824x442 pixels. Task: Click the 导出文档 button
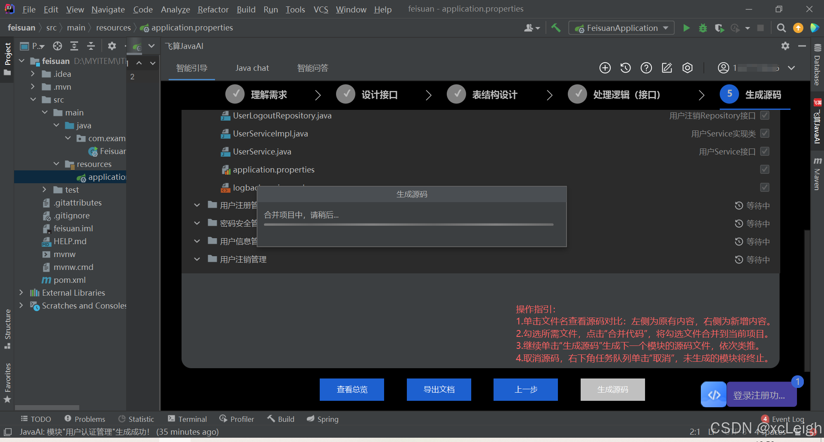tap(439, 389)
